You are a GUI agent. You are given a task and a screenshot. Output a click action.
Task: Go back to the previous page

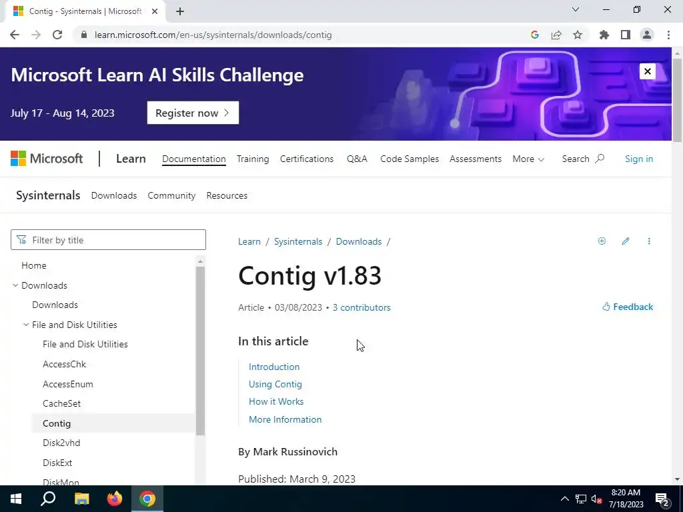15,35
